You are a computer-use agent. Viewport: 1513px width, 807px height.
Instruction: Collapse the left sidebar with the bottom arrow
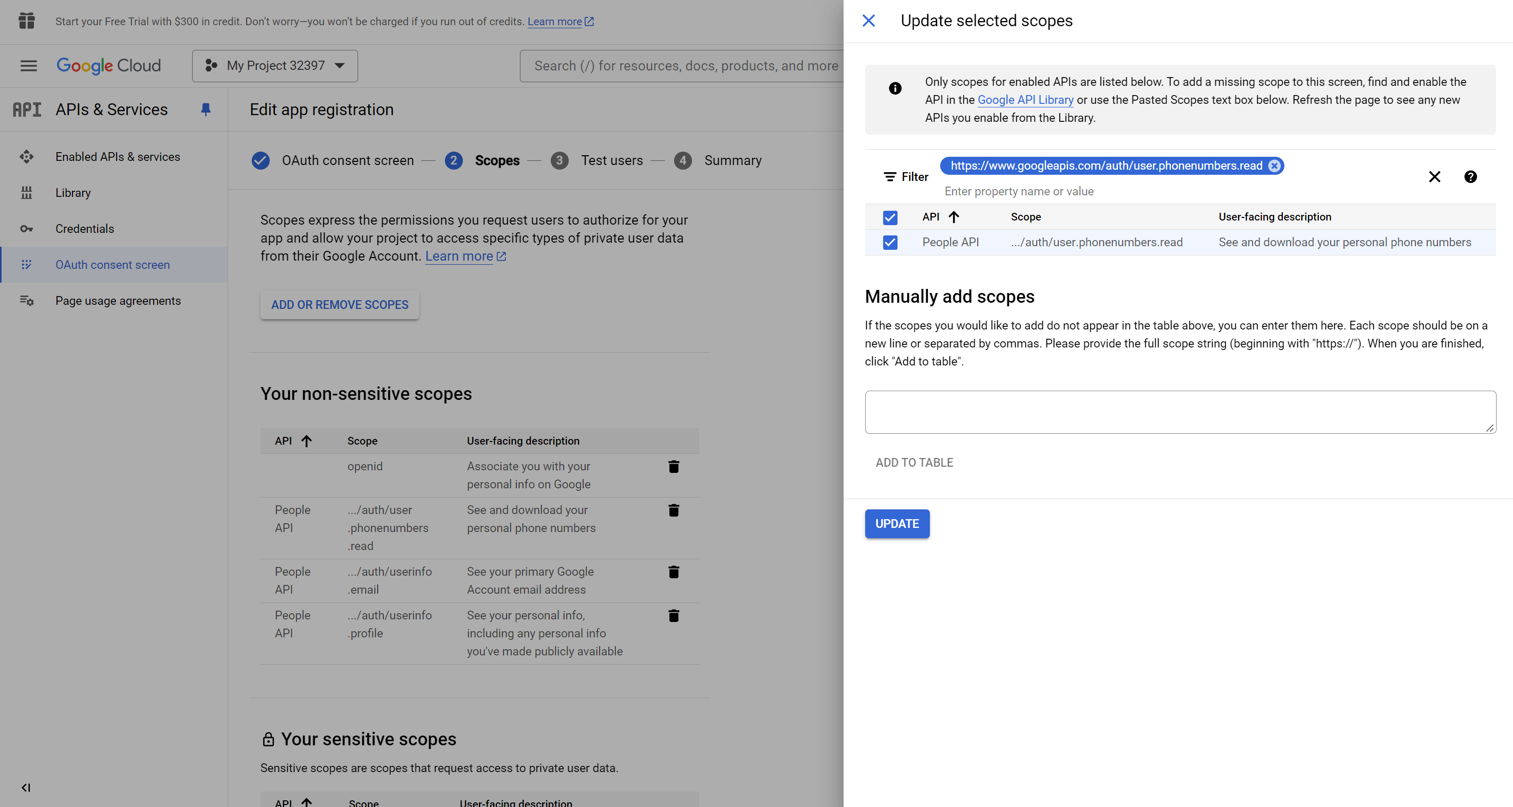coord(26,788)
